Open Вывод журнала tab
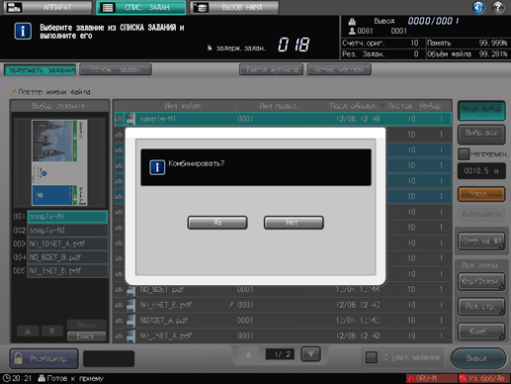The width and height of the screenshot is (511, 384). (x=271, y=69)
